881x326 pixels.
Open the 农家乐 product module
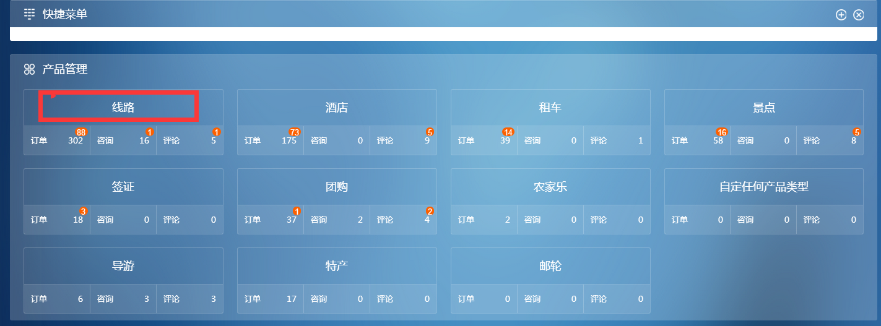click(550, 187)
